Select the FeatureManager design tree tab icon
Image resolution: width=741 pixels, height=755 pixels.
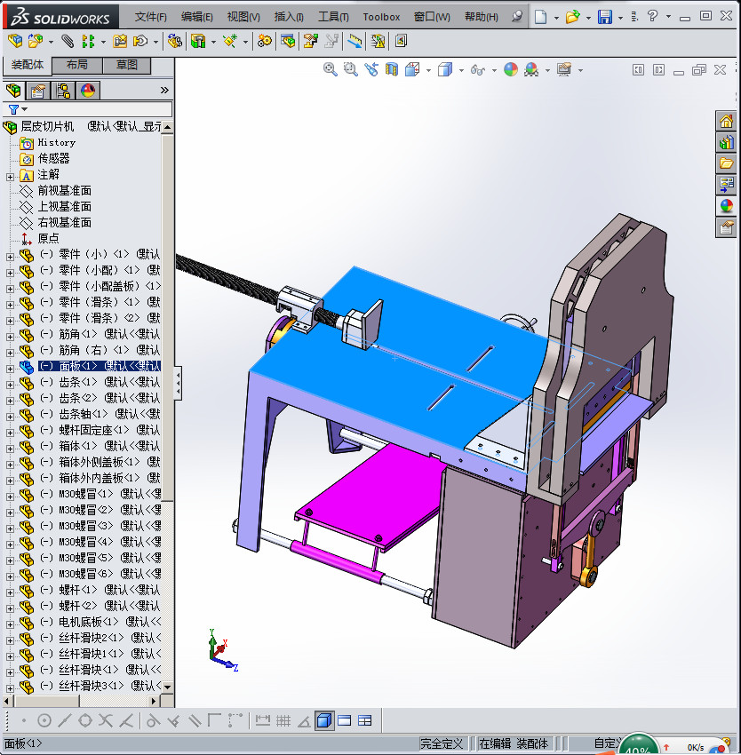tap(13, 91)
